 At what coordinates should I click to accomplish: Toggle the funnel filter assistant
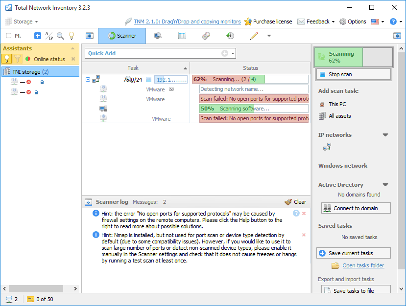click(18, 59)
